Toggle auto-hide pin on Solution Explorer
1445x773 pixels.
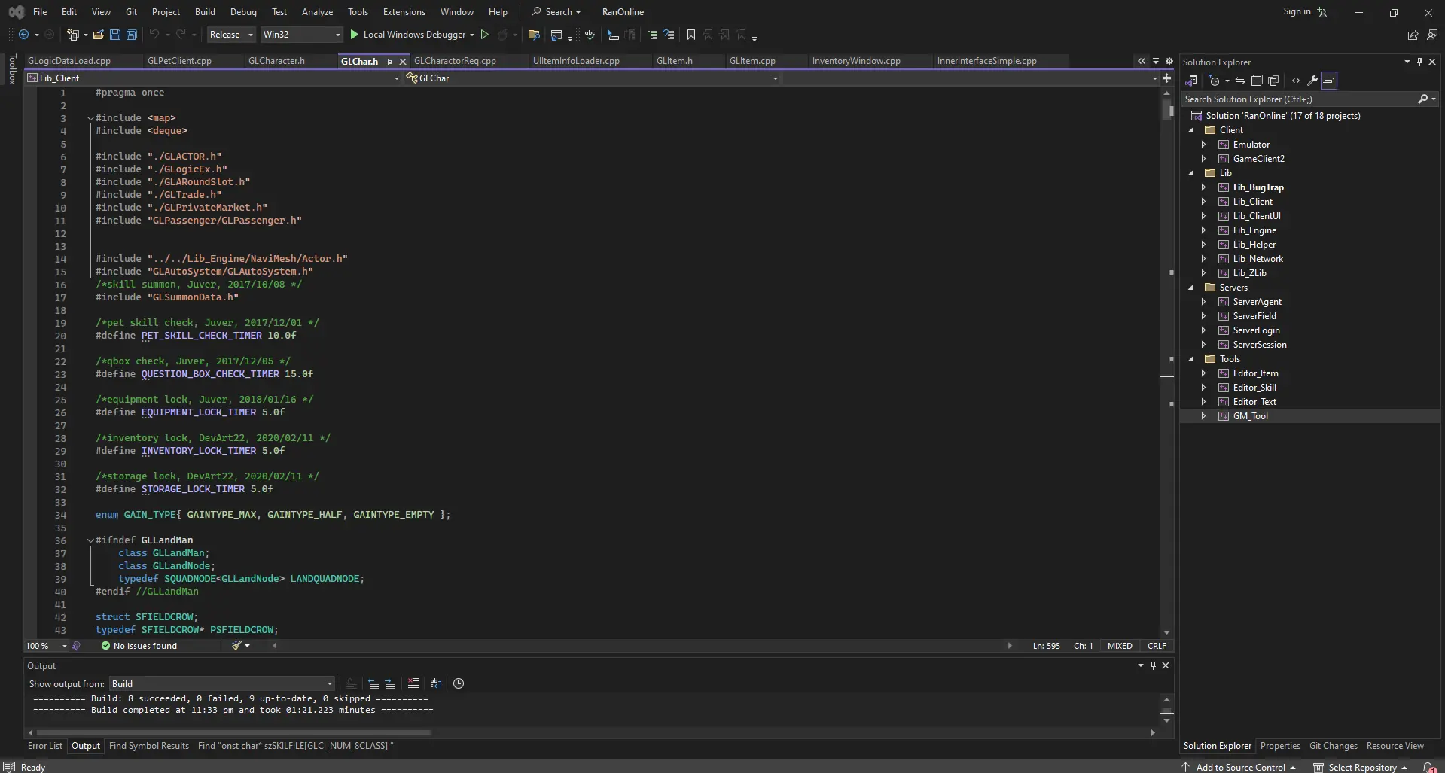(x=1419, y=62)
